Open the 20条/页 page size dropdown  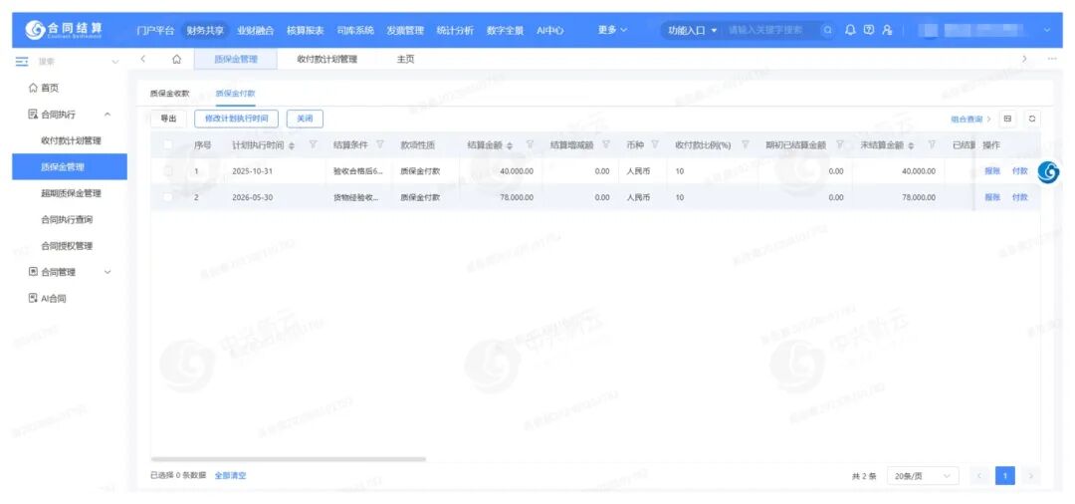coord(922,476)
